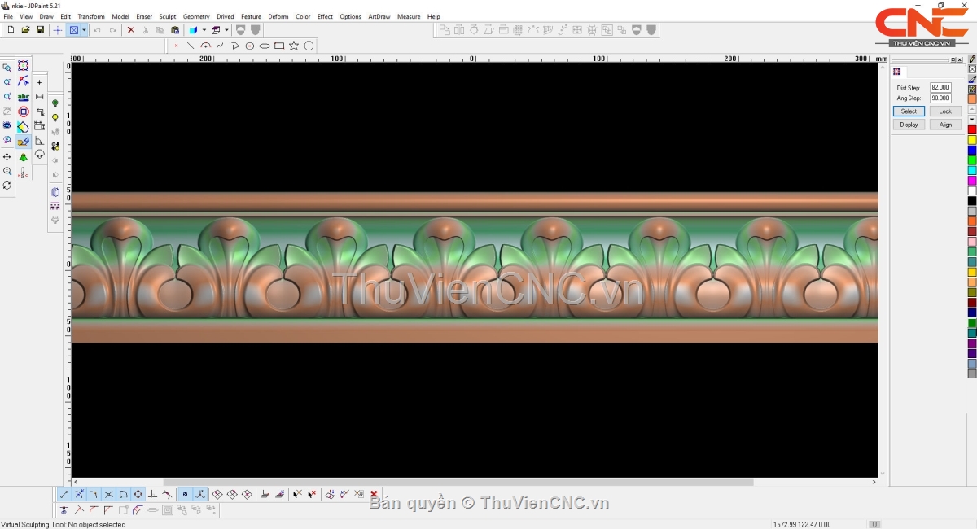Open file with the folder icon

point(25,30)
